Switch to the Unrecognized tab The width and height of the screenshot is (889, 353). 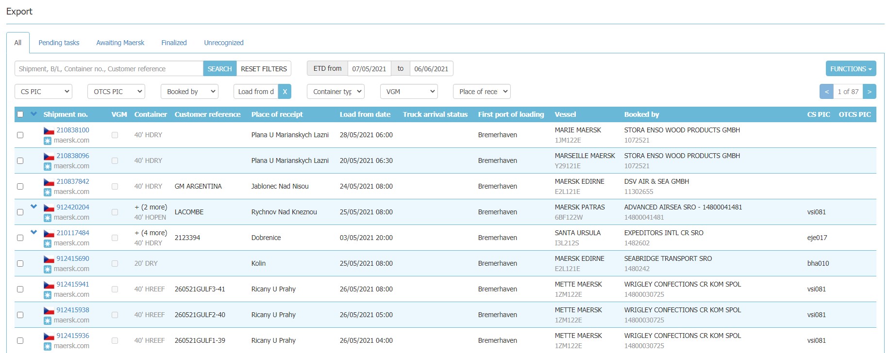224,43
